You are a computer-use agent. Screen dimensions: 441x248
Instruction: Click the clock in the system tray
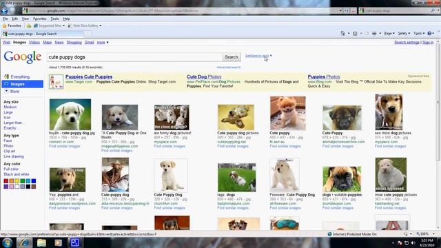[427, 242]
